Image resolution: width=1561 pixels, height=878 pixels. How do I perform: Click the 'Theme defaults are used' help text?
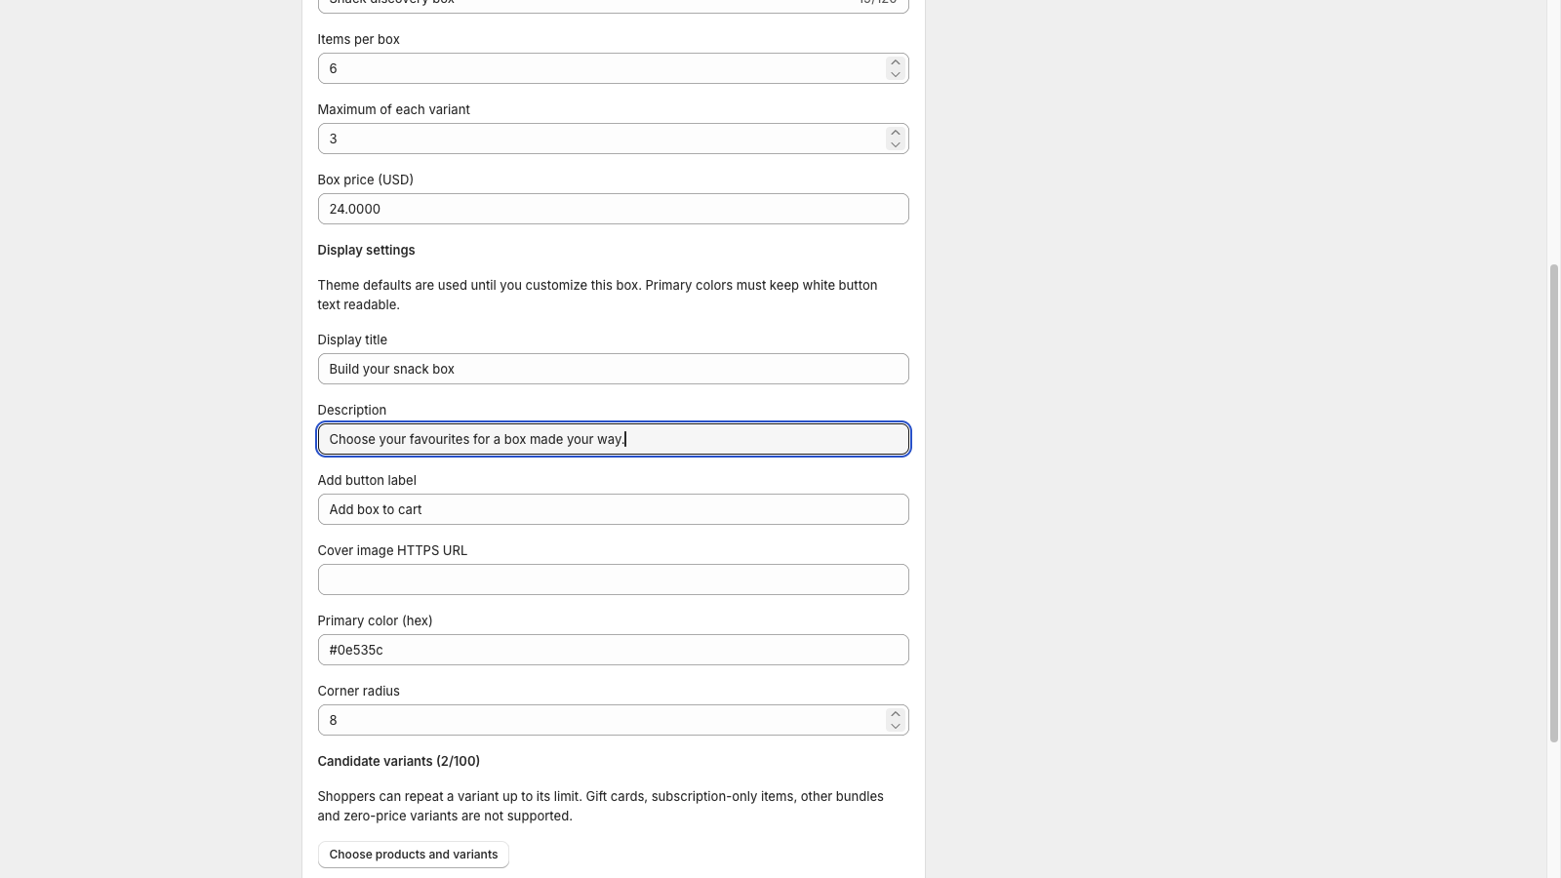[x=597, y=295]
